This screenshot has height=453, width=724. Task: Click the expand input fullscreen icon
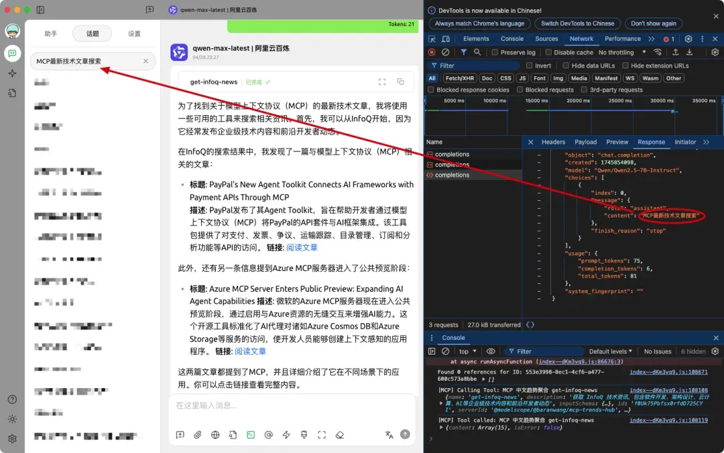click(322, 434)
